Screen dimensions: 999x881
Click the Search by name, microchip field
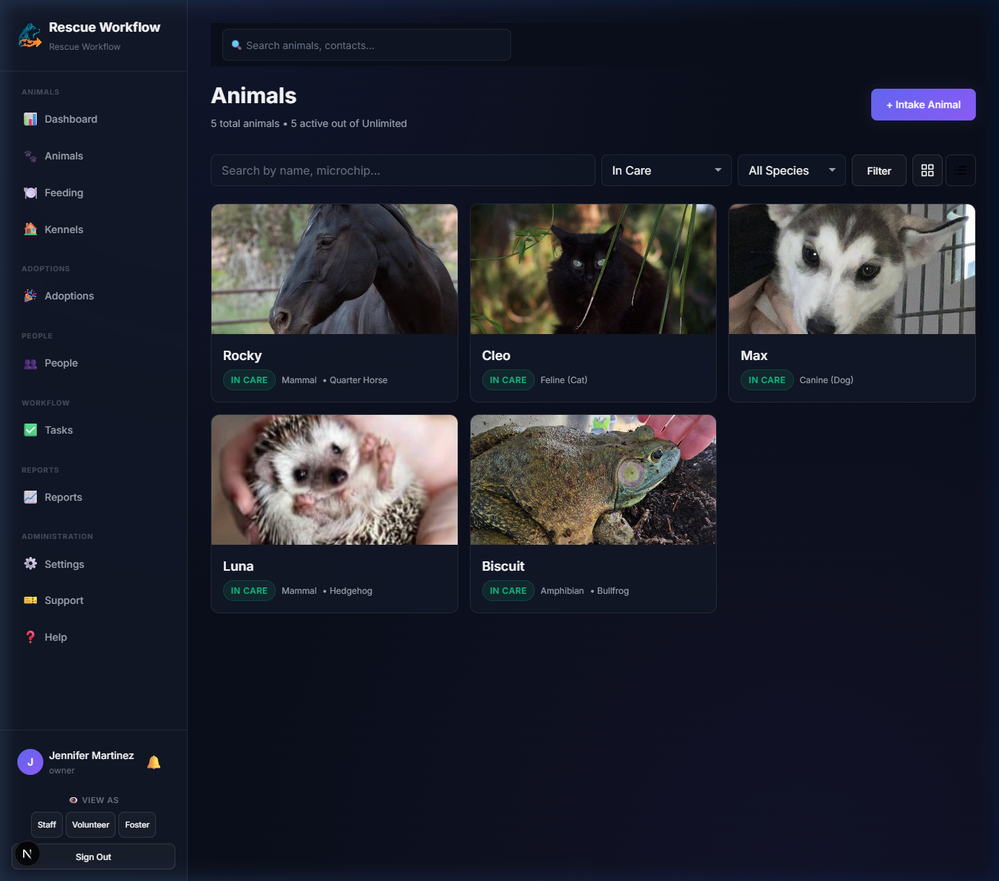[x=403, y=170]
